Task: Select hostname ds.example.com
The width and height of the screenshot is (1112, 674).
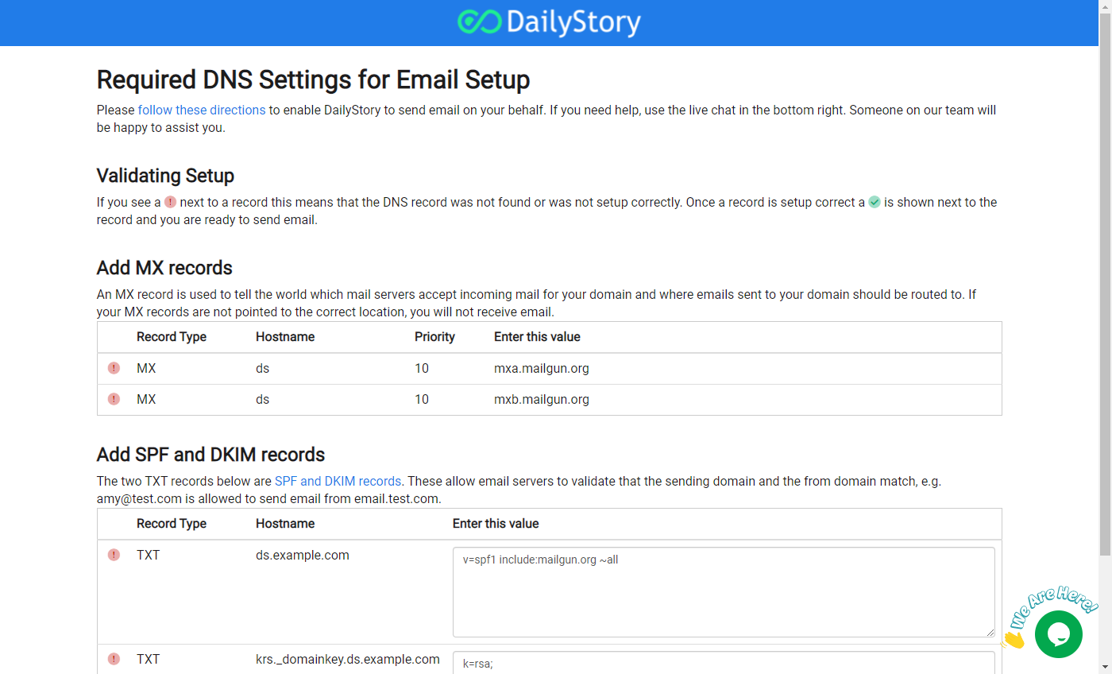Action: coord(303,555)
